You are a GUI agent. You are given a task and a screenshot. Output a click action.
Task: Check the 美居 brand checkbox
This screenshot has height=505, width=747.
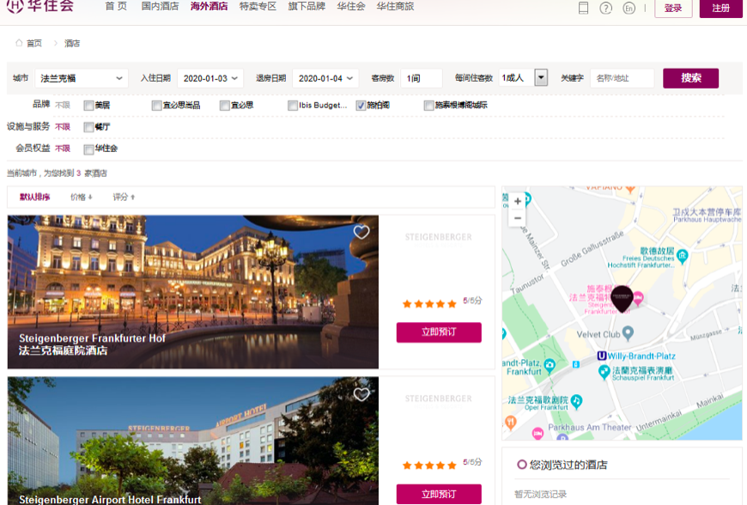coord(88,106)
